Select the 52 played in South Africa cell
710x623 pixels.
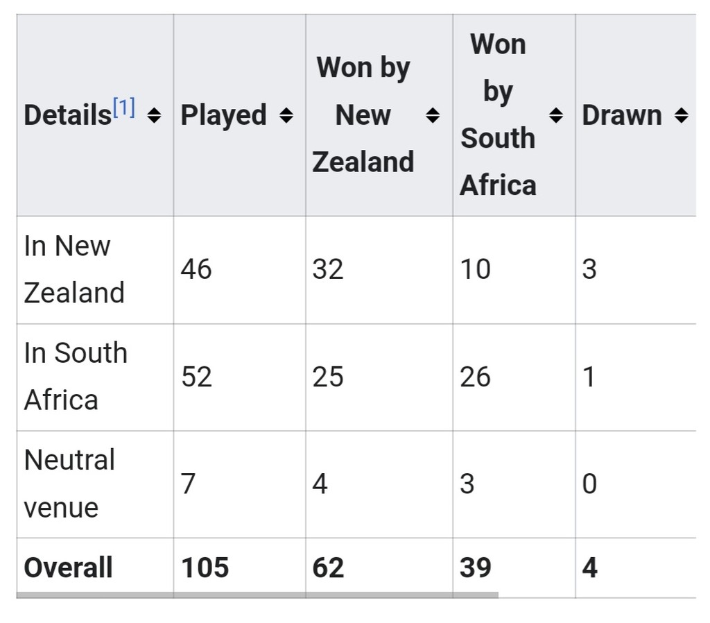196,377
